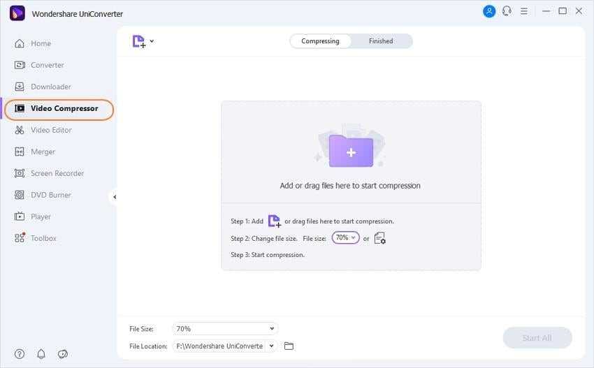Click the user account avatar icon
The height and width of the screenshot is (368, 594).
point(489,11)
